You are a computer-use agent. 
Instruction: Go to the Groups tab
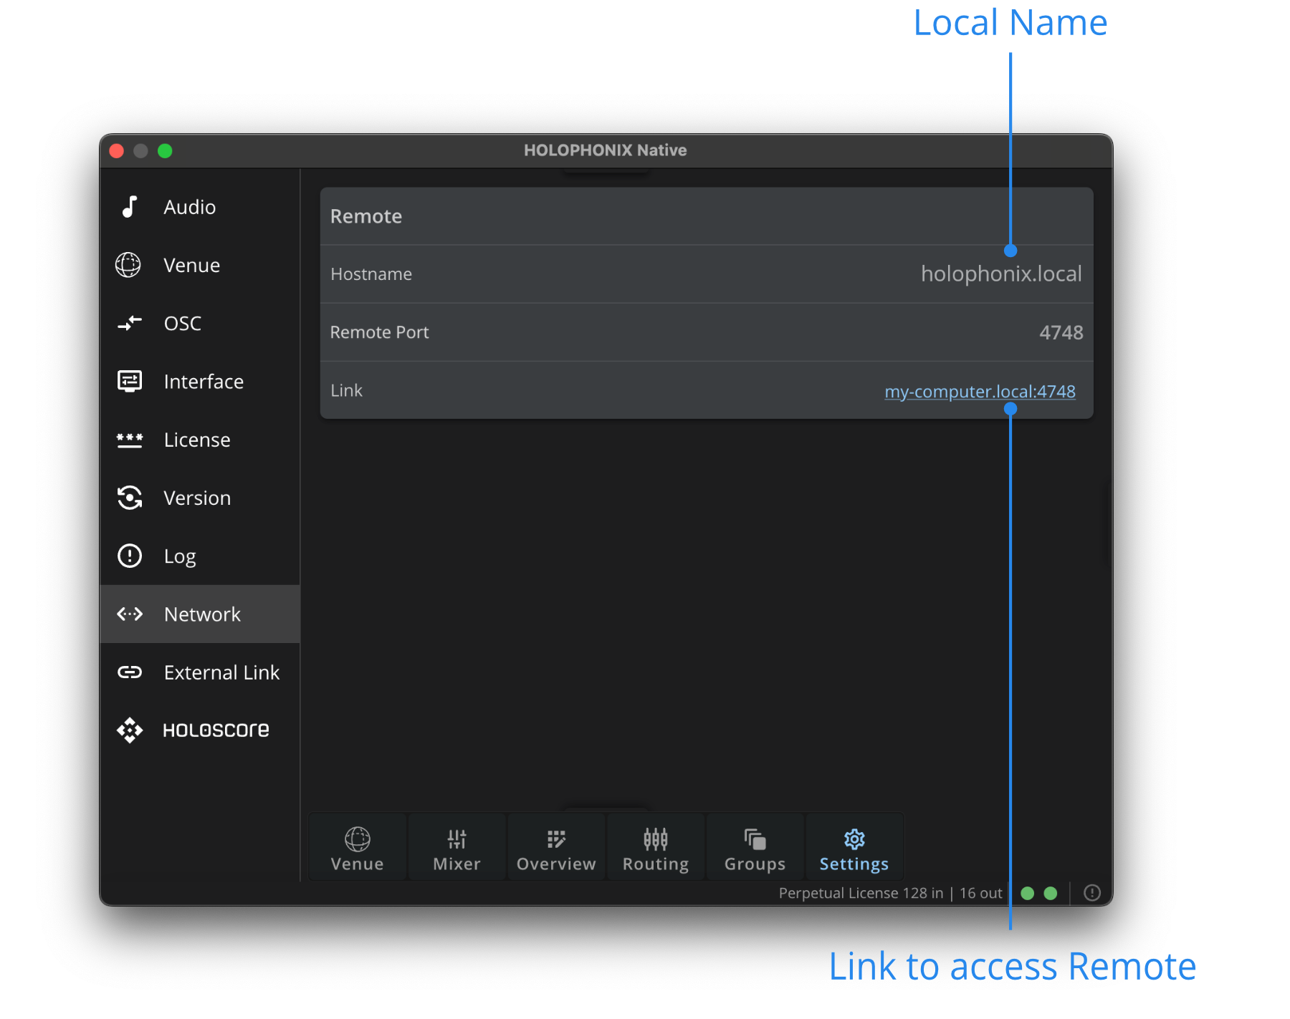click(x=755, y=847)
